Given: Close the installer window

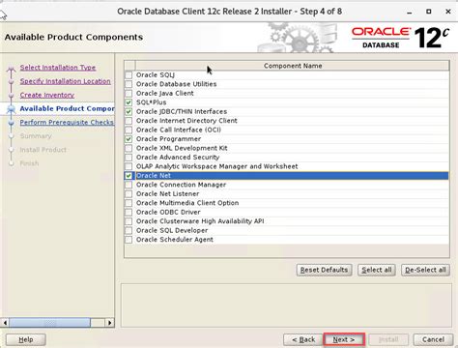Looking at the screenshot, I should click(448, 12).
